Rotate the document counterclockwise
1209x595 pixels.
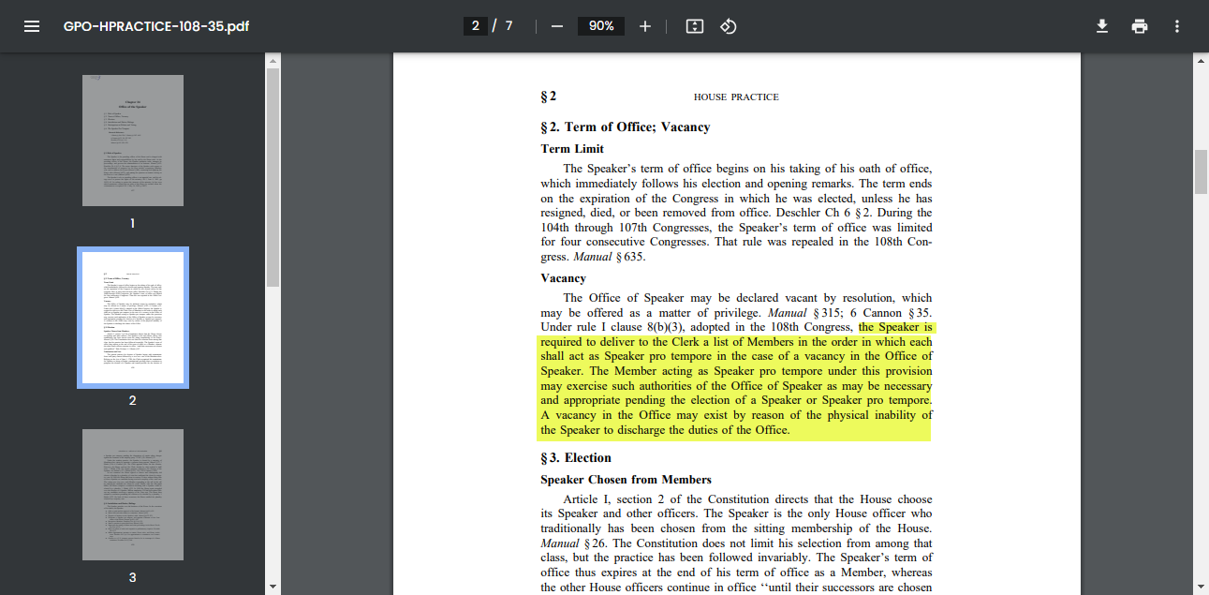tap(728, 26)
